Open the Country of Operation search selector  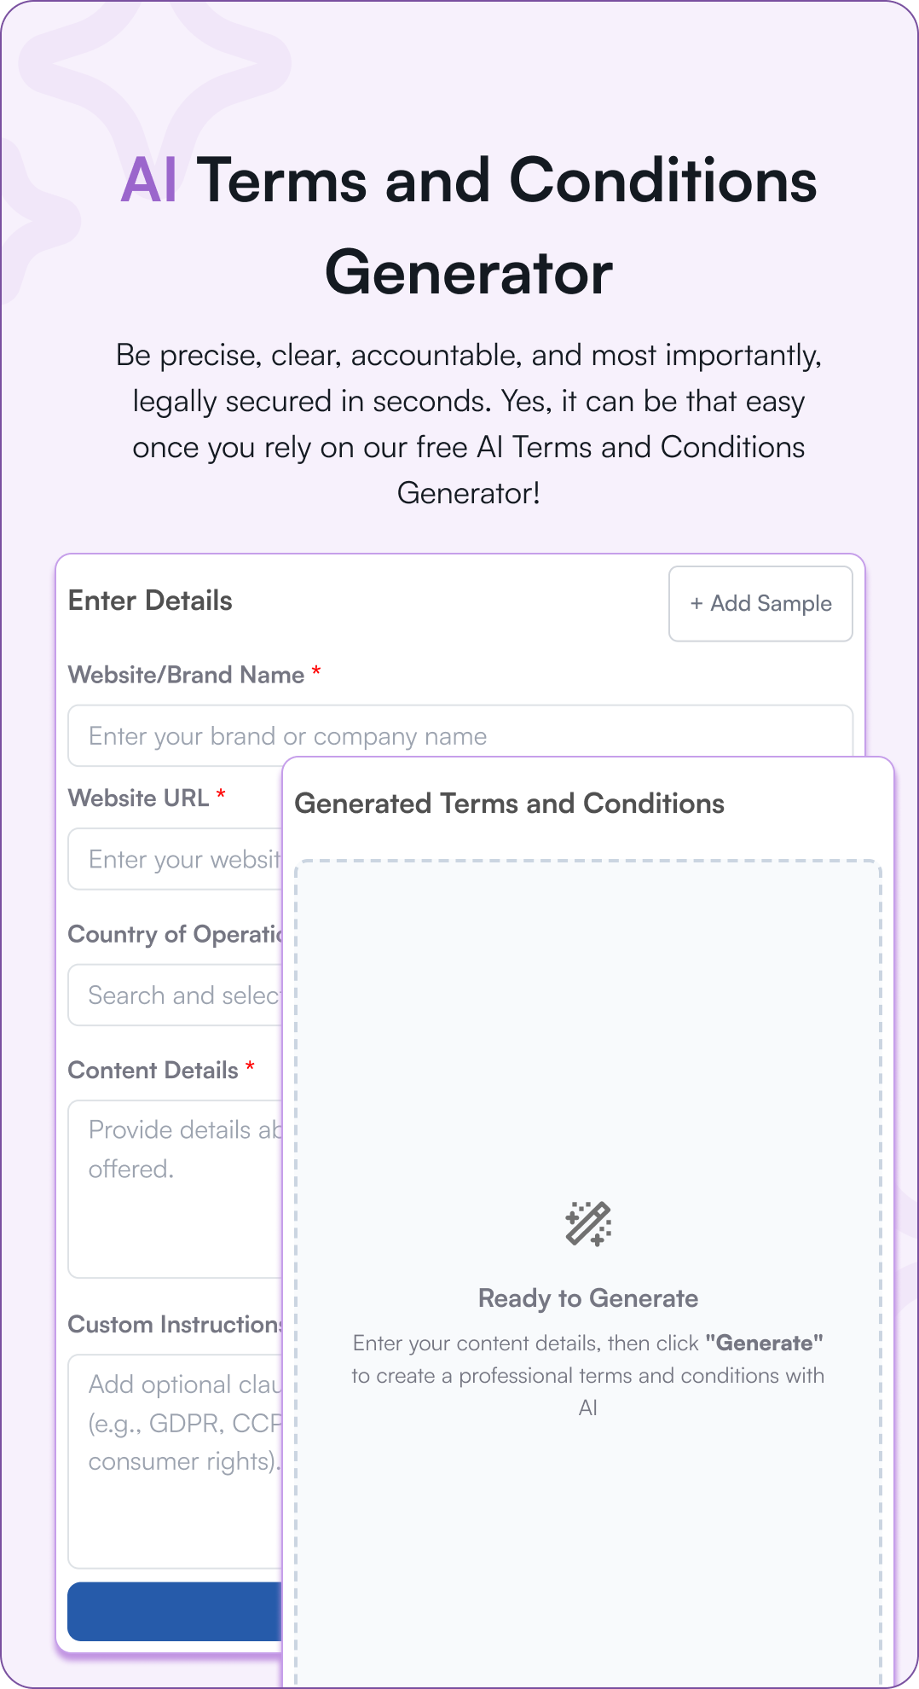tap(171, 995)
